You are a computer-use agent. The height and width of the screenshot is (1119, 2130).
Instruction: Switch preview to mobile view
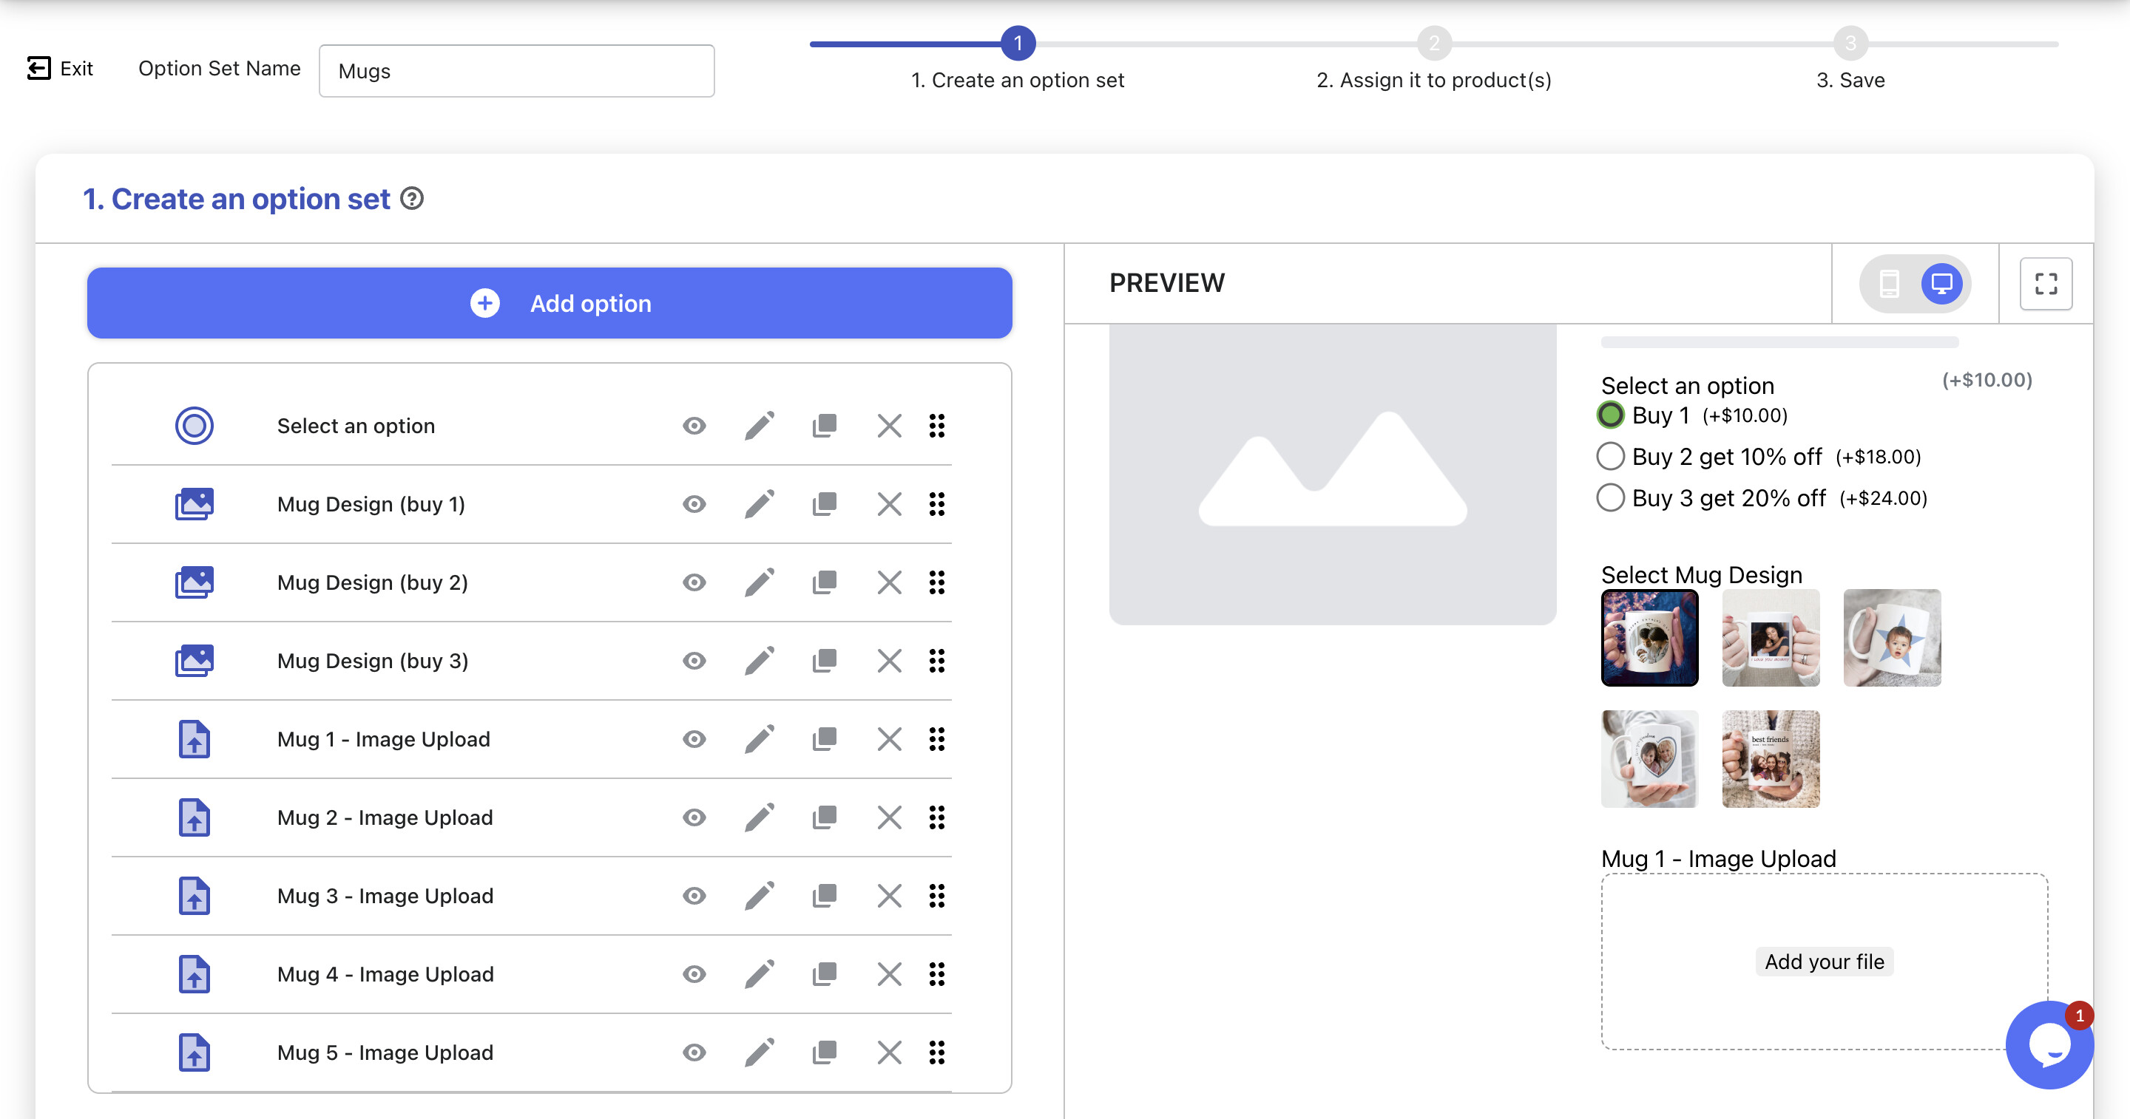(1890, 284)
